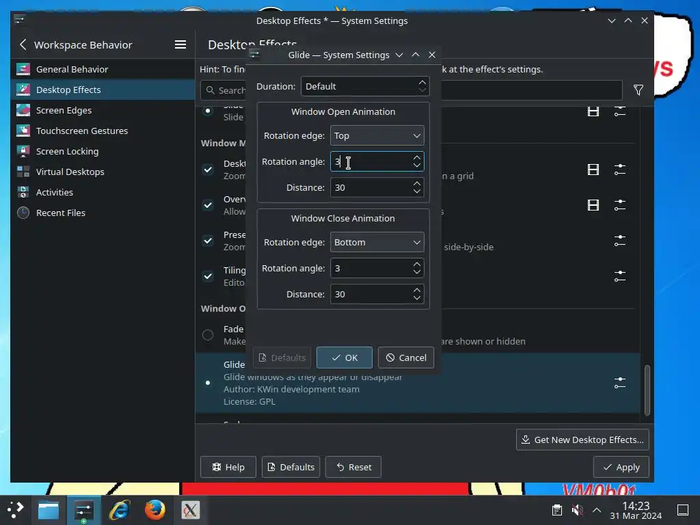
Task: Decrease the Window Open distance value
Action: 417,191
